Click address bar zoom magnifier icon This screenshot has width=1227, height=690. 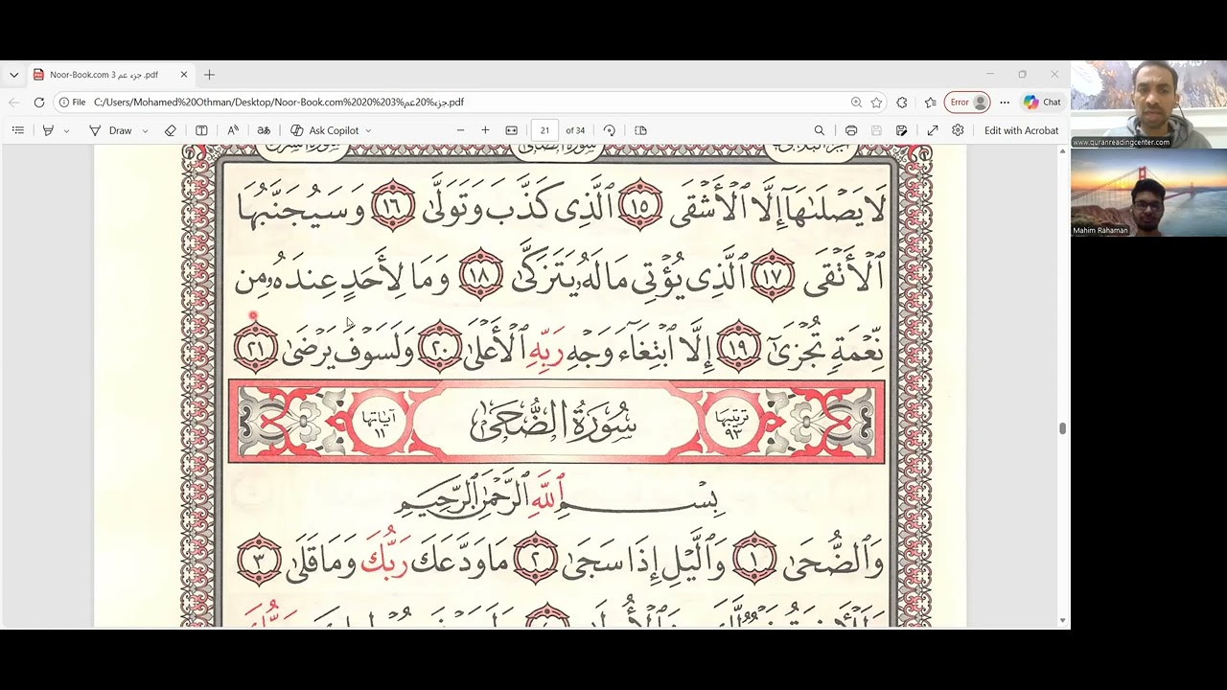click(856, 102)
